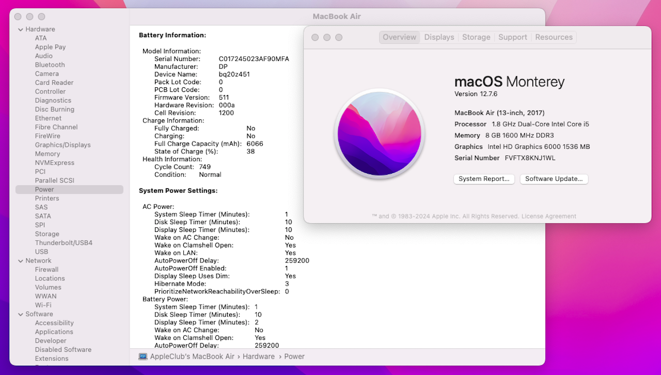Close the About This Mac window
Screen dimensions: 661x375
click(x=315, y=37)
